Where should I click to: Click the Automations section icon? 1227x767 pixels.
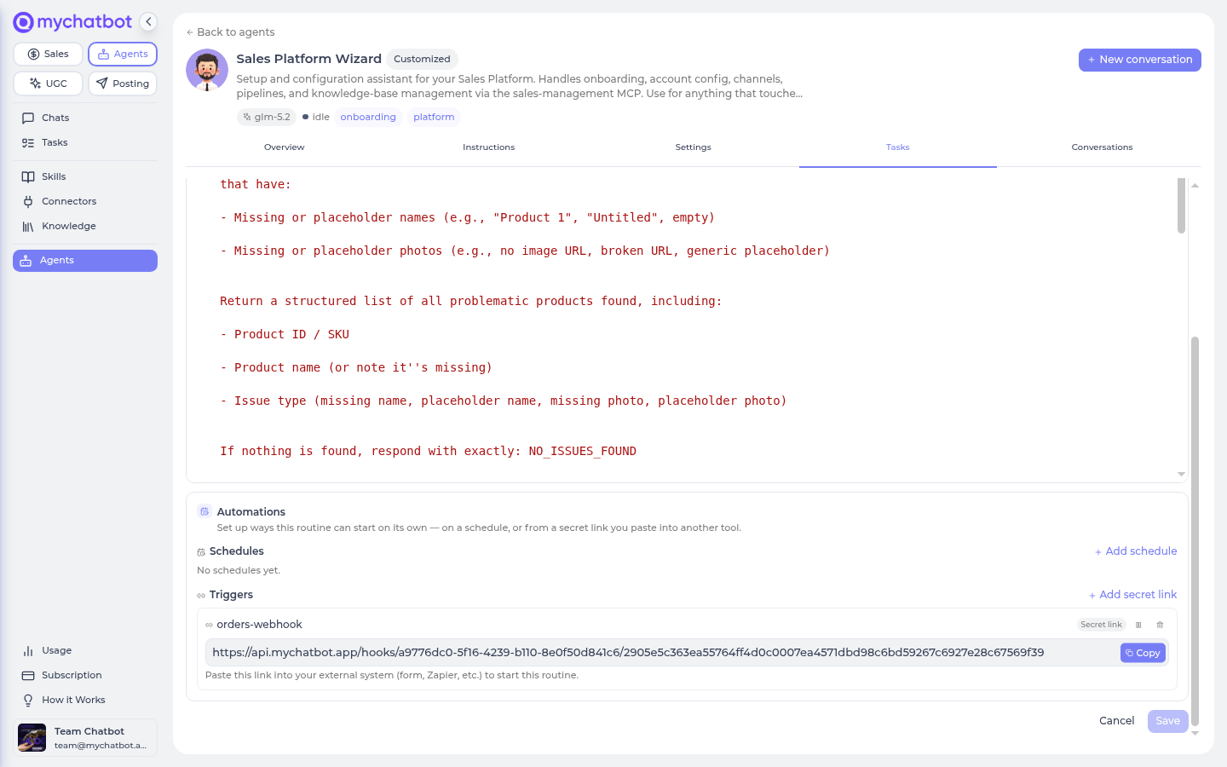click(204, 511)
